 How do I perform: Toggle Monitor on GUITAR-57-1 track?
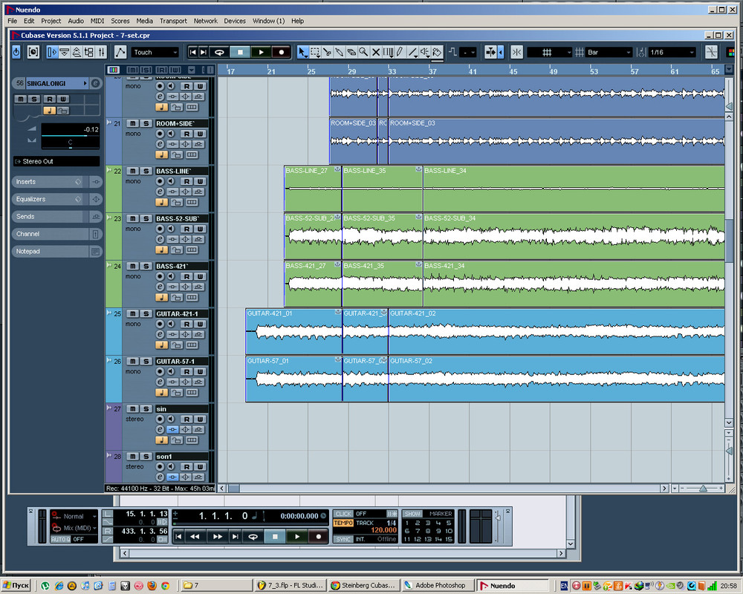click(171, 371)
